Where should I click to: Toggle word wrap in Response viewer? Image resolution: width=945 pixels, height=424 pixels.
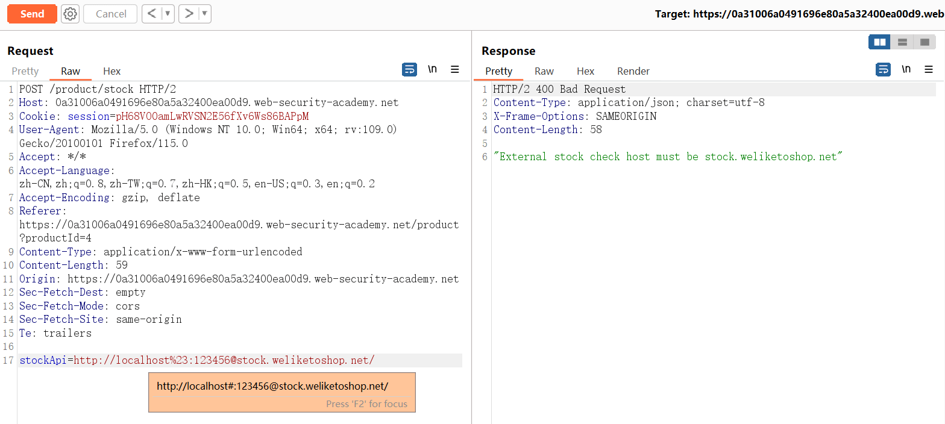click(883, 70)
